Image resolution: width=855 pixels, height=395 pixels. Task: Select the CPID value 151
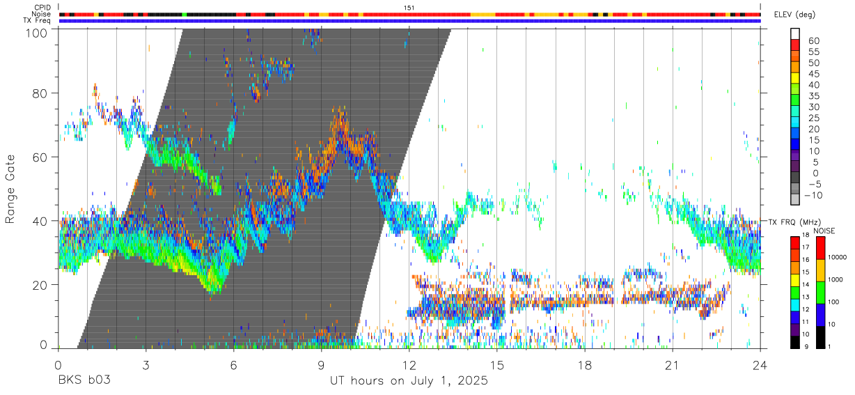pos(409,8)
